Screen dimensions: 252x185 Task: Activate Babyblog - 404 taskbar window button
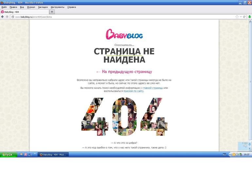(53, 155)
